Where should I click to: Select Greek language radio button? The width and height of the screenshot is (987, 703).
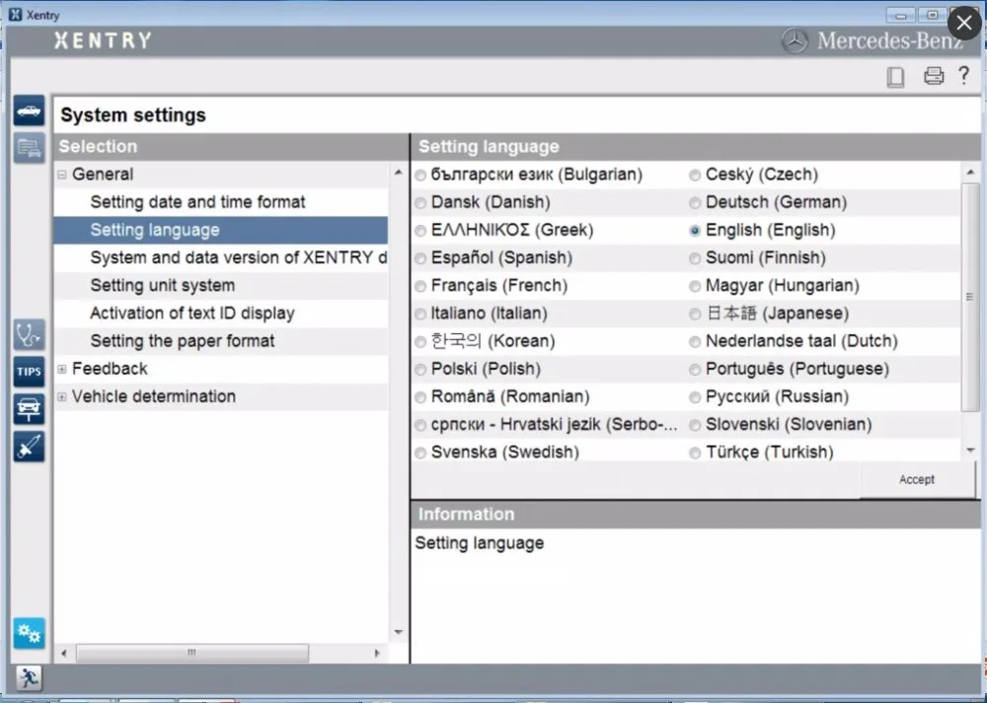pyautogui.click(x=420, y=231)
